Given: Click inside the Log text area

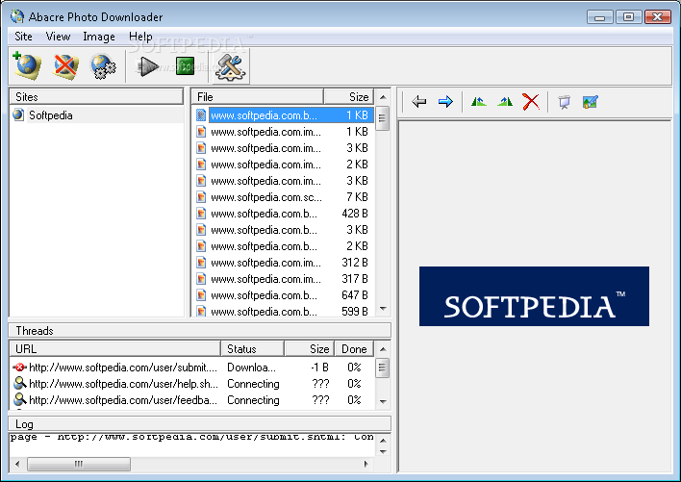Looking at the screenshot, I should coord(192,444).
